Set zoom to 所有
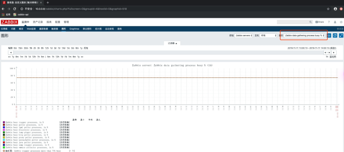 coord(86,48)
